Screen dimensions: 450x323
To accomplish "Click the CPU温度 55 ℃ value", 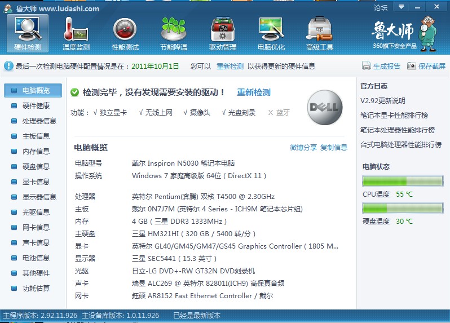I will pos(404,194).
